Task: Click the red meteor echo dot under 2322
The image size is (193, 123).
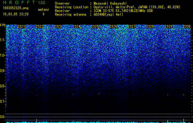Action: pos(37,95)
